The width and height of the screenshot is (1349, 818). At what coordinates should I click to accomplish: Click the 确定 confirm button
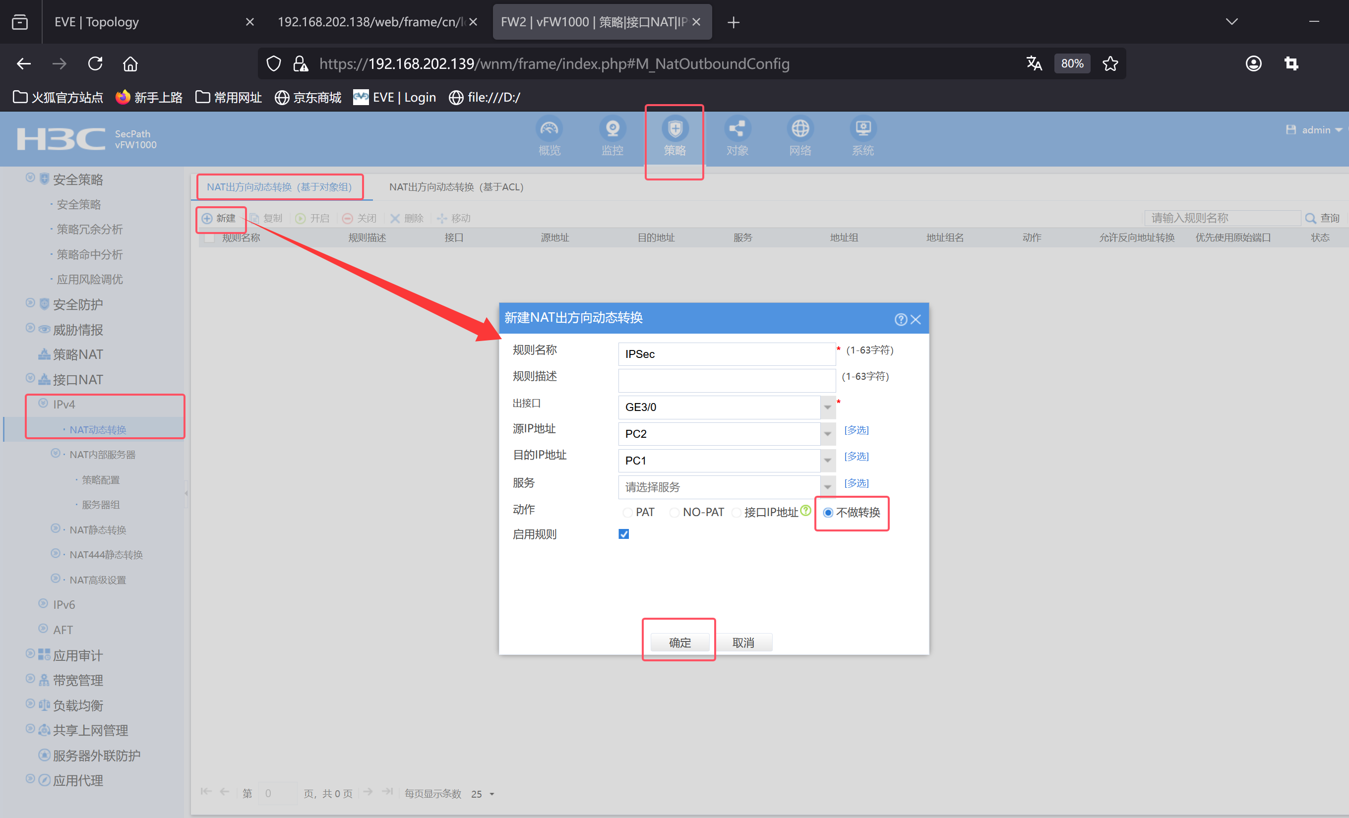coord(679,643)
